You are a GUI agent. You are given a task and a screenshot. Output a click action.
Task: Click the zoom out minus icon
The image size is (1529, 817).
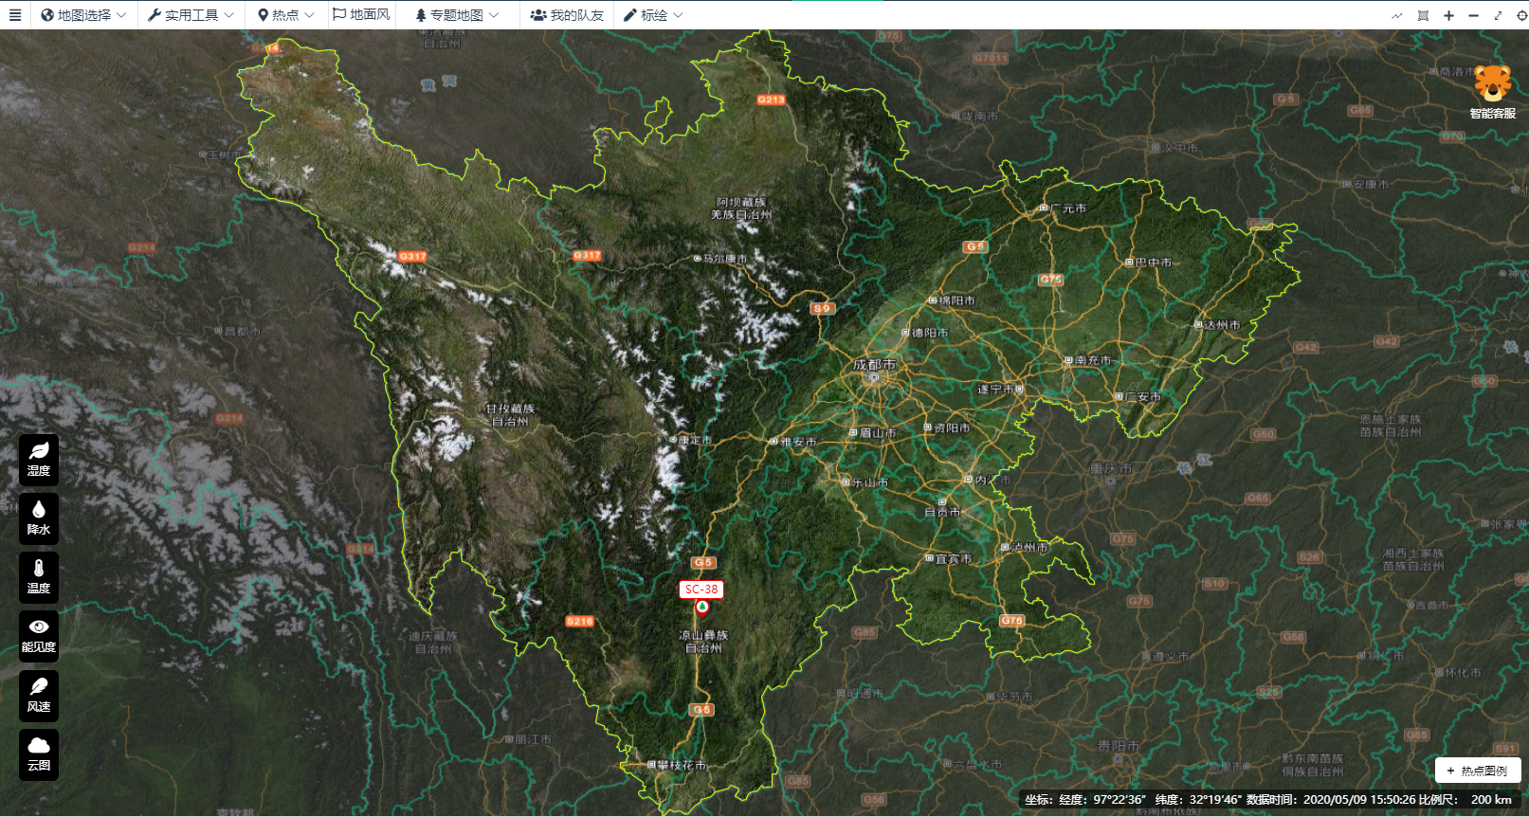tap(1473, 15)
